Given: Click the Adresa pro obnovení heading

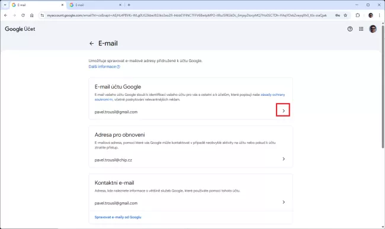Looking at the screenshot, I should (x=120, y=135).
